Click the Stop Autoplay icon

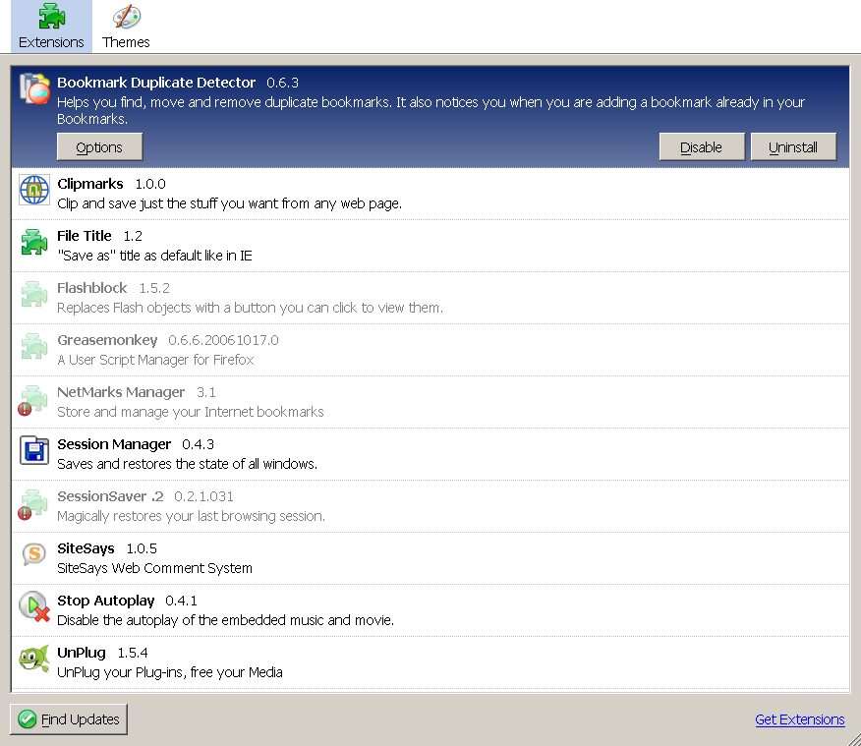pos(34,606)
